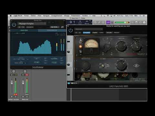The height and width of the screenshot is (116, 155).
Task: Click the Fairchild orange power lamp
Action: pyautogui.click(x=80, y=46)
